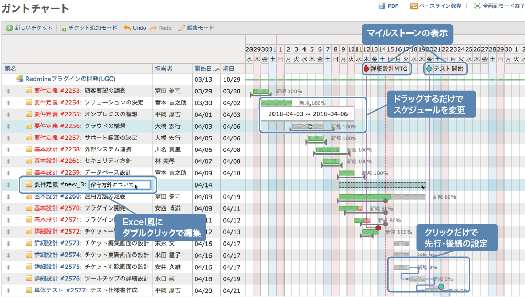Click the folder icon of ticket #2254
Image resolution: width=525 pixels, height=297 pixels.
[29, 103]
